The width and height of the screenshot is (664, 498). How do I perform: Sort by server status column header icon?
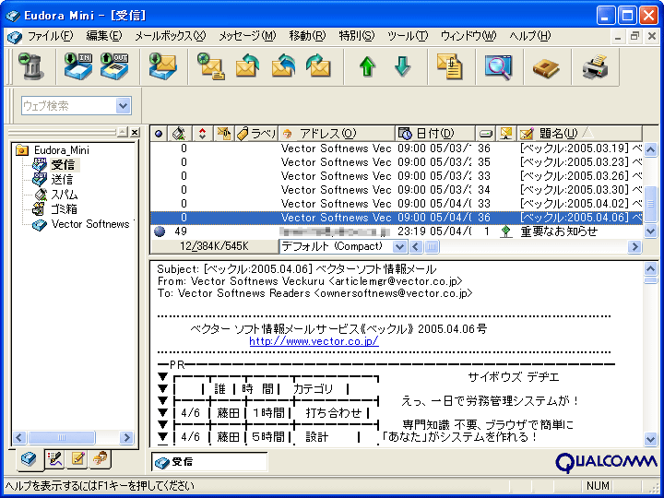(x=506, y=134)
